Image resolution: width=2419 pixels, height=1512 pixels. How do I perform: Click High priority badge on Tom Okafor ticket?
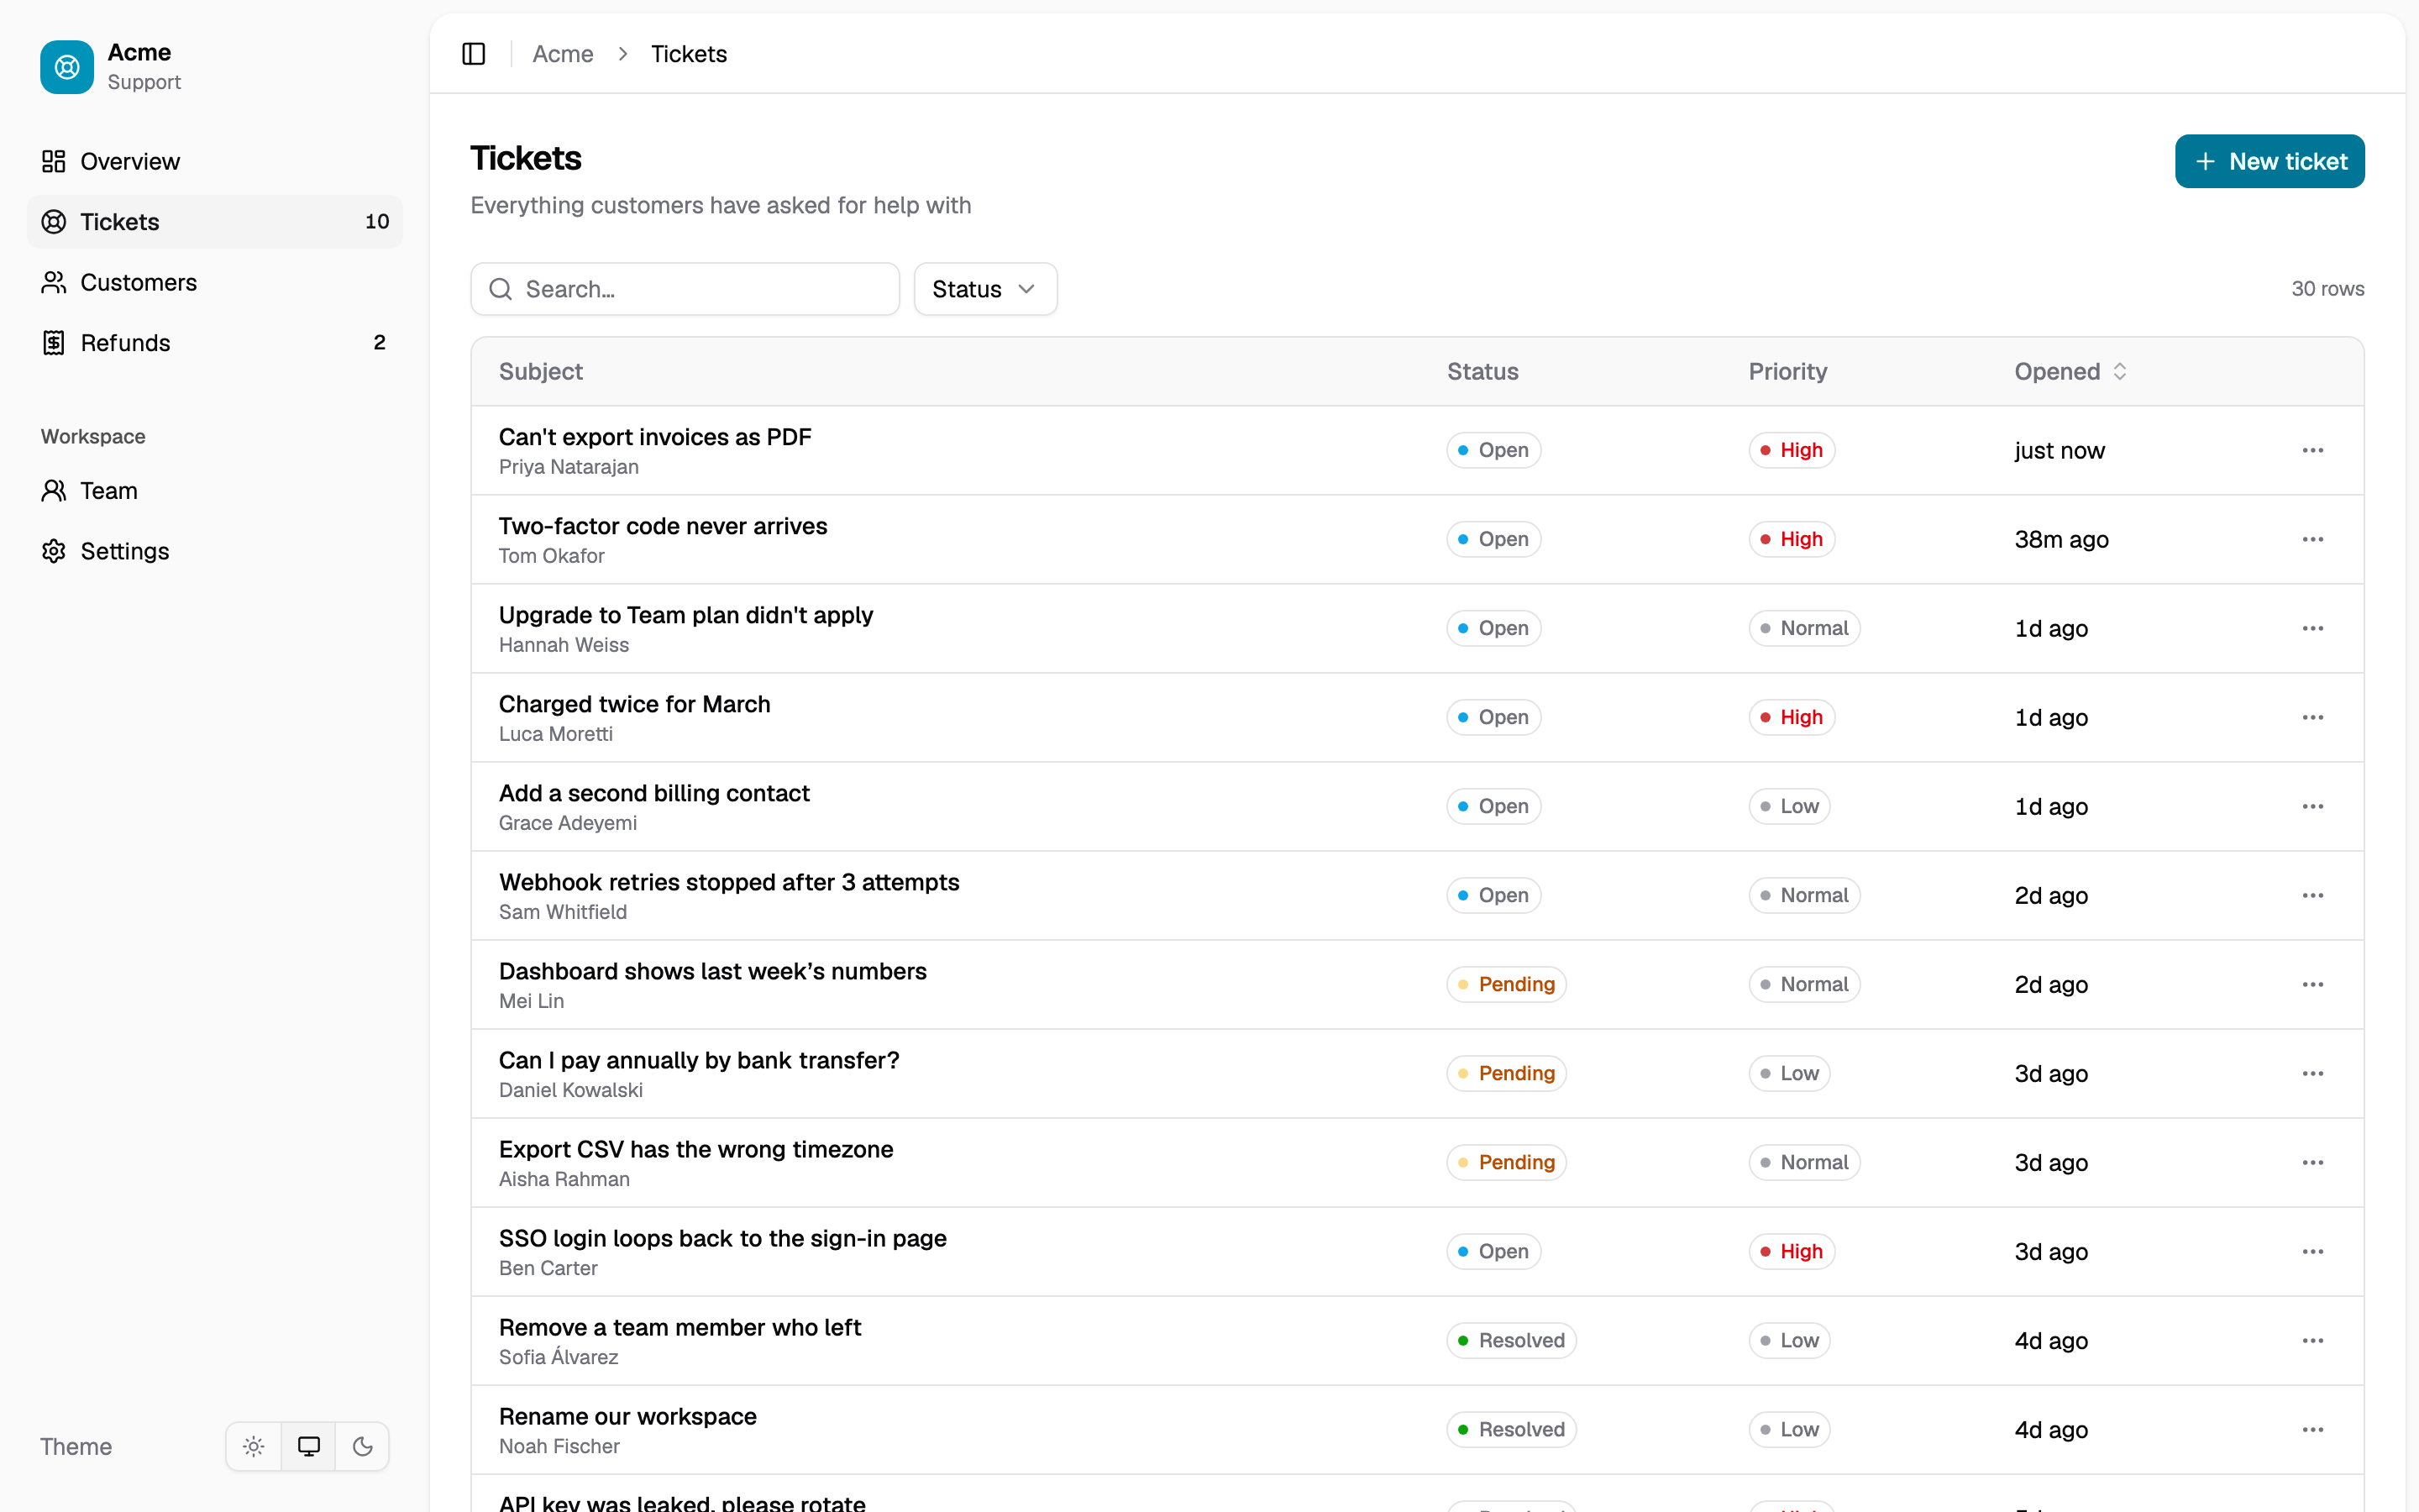(1792, 539)
